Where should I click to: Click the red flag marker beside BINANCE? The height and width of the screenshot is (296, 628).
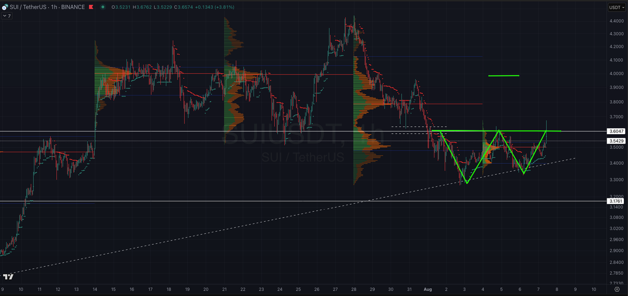tap(91, 7)
